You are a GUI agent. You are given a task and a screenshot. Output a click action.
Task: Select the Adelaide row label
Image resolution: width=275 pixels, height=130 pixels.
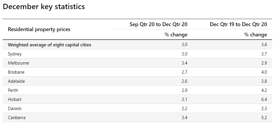[16, 81]
